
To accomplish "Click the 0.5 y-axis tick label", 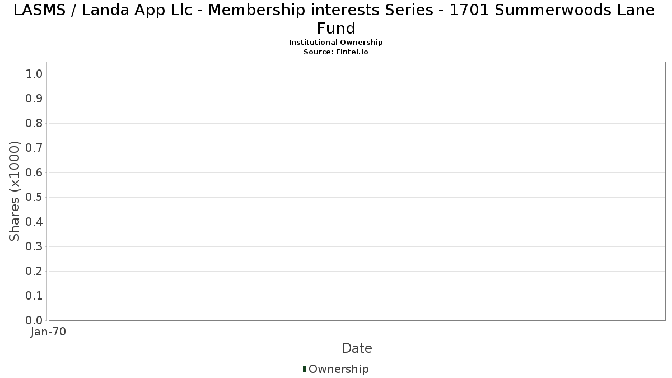I will tap(35, 198).
